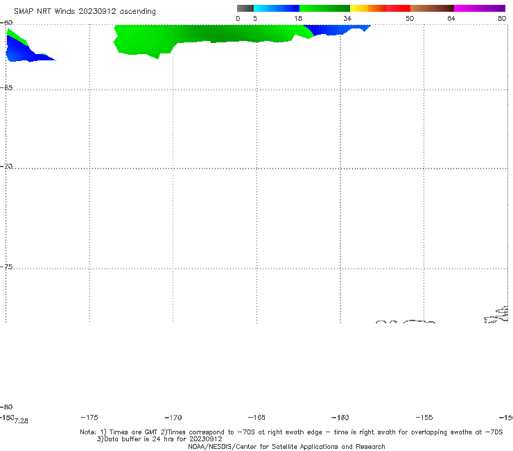This screenshot has height=451, width=513.
Task: Click the swath time stamp '7:28'
Action: coord(21,421)
